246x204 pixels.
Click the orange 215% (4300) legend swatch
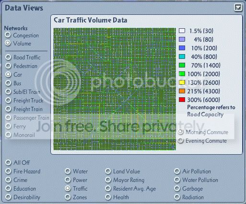(182, 91)
